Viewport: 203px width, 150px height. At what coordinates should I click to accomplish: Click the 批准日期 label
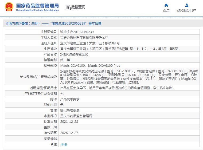point(50,122)
